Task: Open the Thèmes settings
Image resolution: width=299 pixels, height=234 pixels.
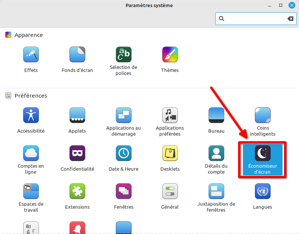Action: [170, 55]
